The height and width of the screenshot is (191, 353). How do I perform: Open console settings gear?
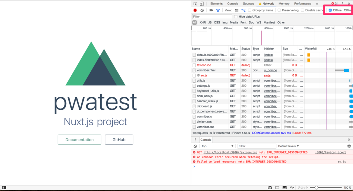coord(349,146)
